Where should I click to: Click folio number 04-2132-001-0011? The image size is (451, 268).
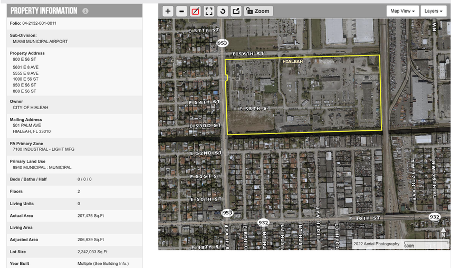[x=39, y=23]
